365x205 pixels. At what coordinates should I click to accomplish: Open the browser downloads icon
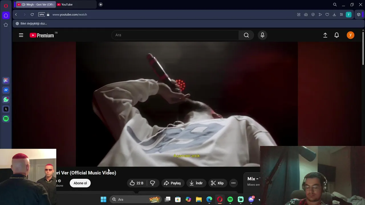tap(334, 15)
